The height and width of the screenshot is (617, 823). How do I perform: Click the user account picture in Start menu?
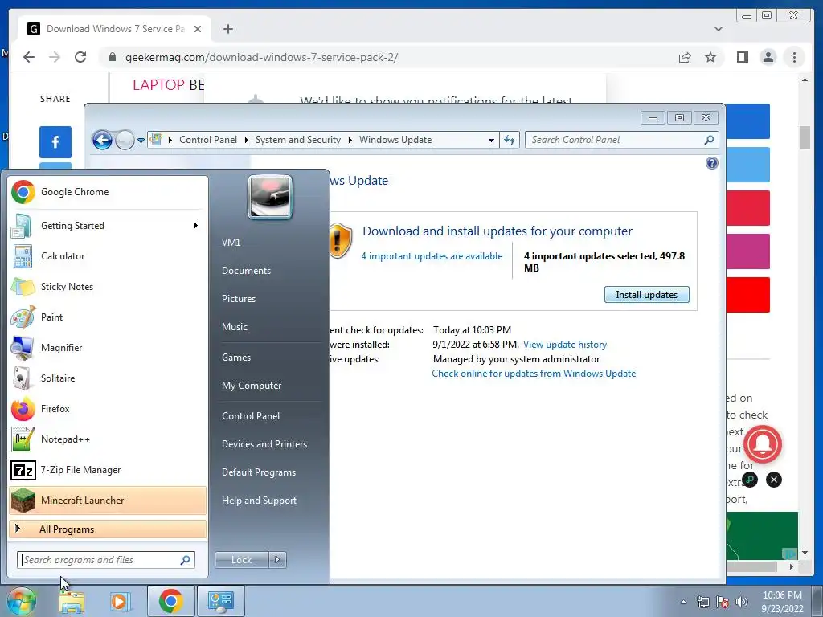[270, 197]
